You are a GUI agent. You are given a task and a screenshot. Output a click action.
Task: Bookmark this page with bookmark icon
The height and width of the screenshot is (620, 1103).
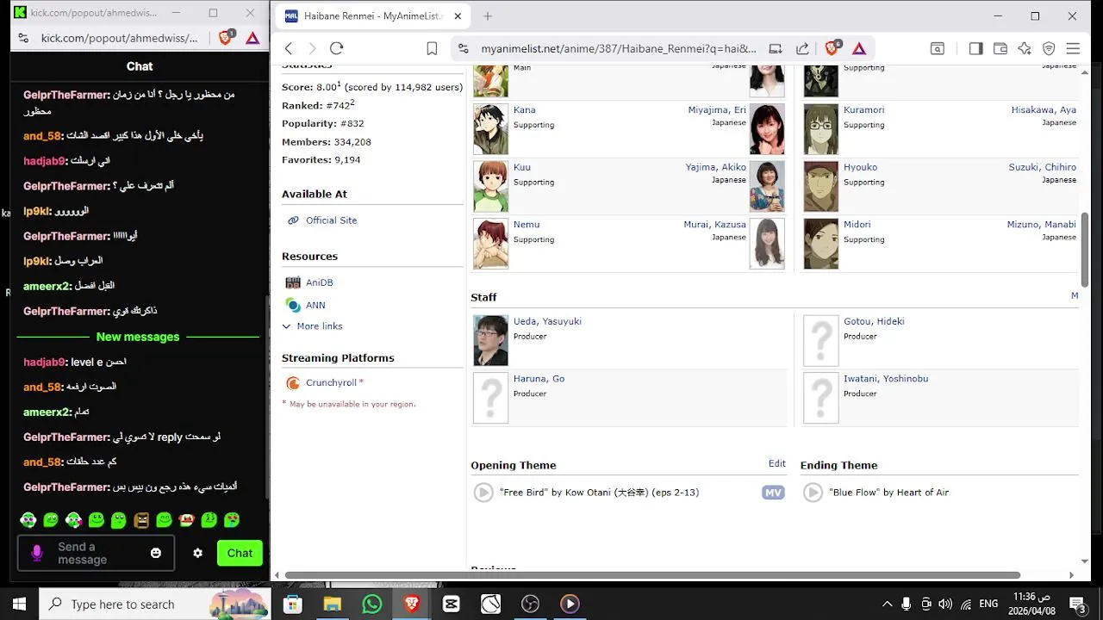click(x=432, y=49)
